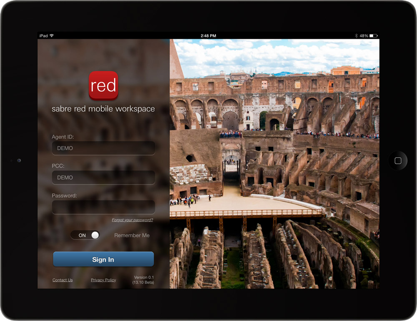Tap the Bluetooth status icon
This screenshot has width=417, height=321.
357,35
